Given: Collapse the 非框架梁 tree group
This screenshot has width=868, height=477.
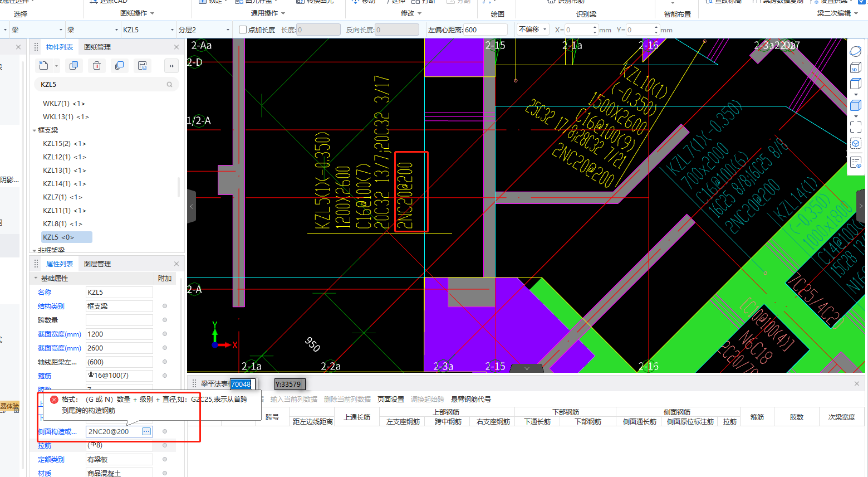Looking at the screenshot, I should click(x=35, y=251).
